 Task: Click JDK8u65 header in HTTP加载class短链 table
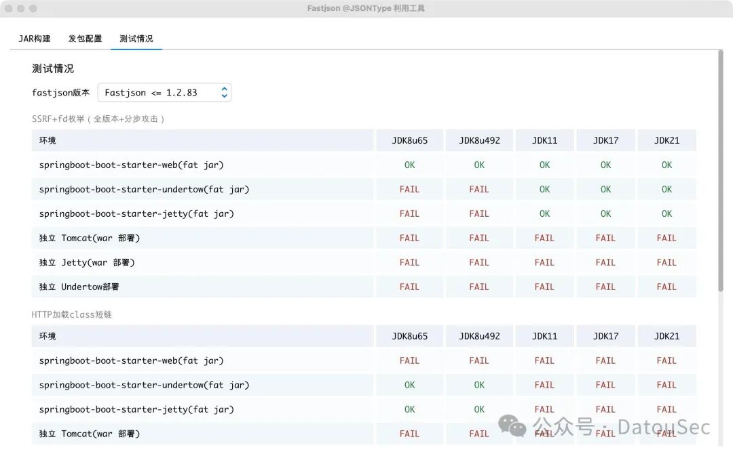coord(409,336)
